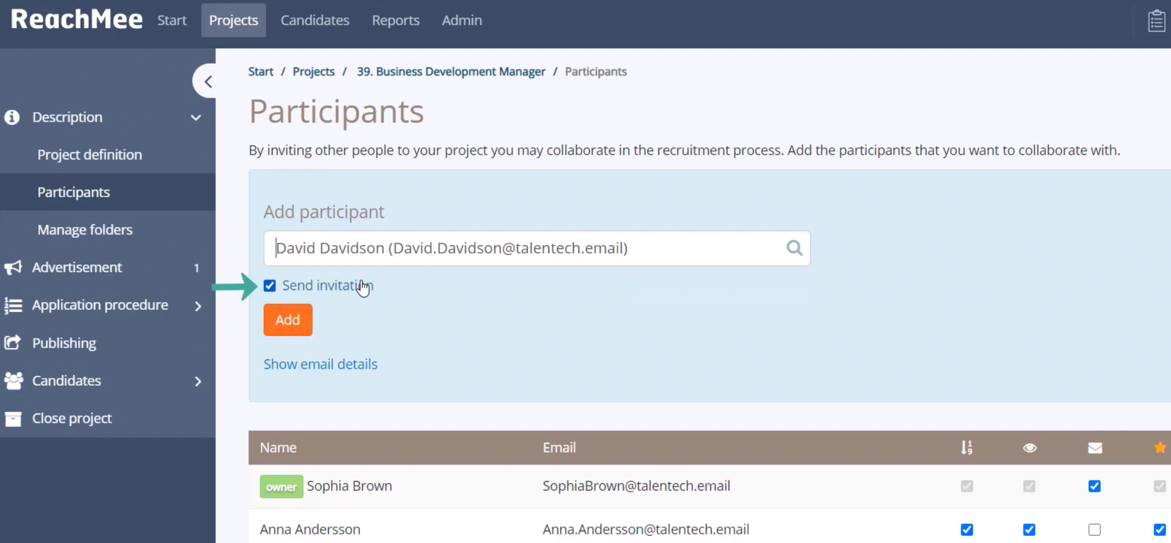Click the star column header icon

point(1160,447)
